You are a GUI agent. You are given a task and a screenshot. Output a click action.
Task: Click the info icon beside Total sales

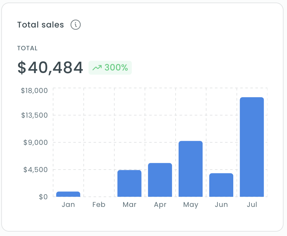pos(76,25)
